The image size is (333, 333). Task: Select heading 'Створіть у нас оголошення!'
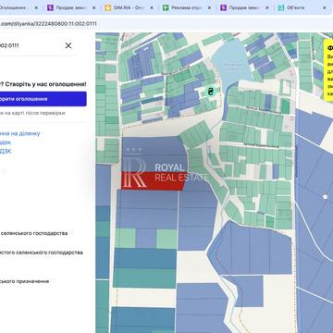pyautogui.click(x=45, y=84)
